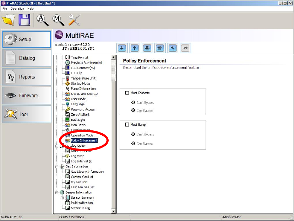This screenshot has width=294, height=221.
Task: Select Multi-calibration tree item
Action: (x=82, y=203)
